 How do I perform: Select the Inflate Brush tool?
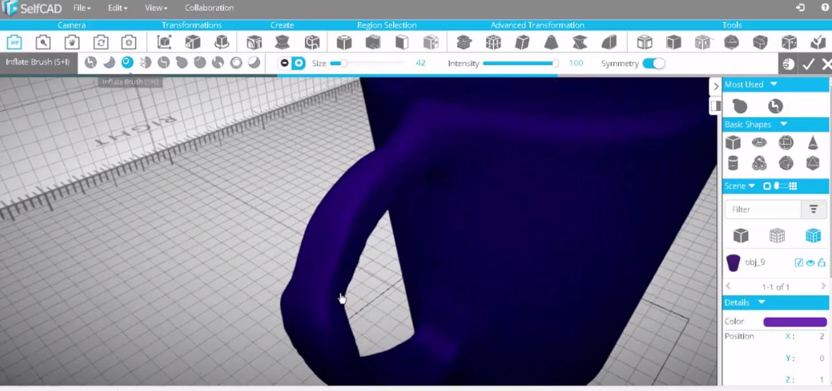point(128,63)
